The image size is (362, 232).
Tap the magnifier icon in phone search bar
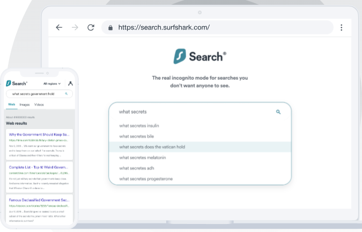(x=67, y=94)
